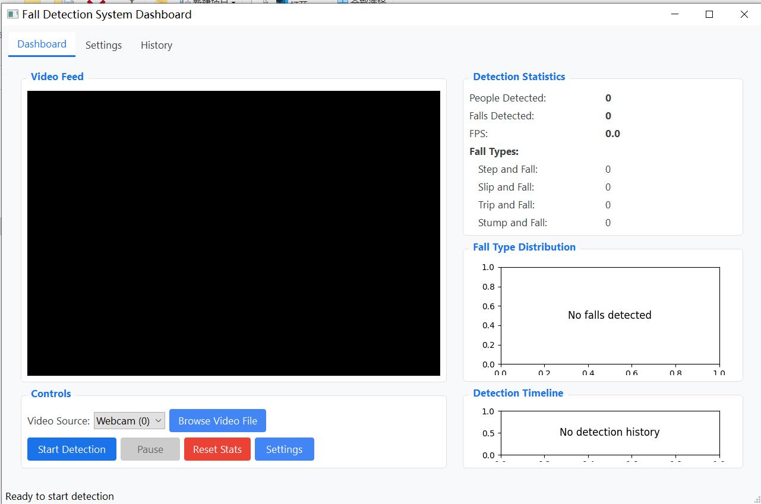Minimize the dashboard window
This screenshot has width=761, height=504.
click(x=675, y=14)
